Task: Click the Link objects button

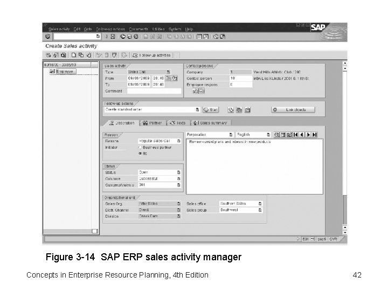Action: [x=293, y=109]
